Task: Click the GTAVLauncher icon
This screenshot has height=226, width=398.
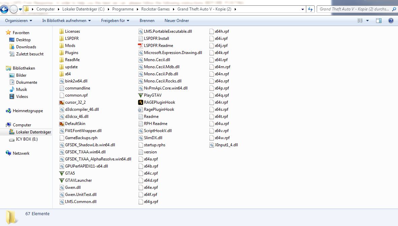Action: [x=61, y=180]
